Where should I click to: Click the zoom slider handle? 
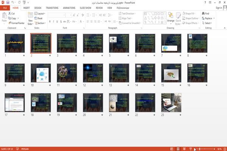pyautogui.click(x=200, y=149)
